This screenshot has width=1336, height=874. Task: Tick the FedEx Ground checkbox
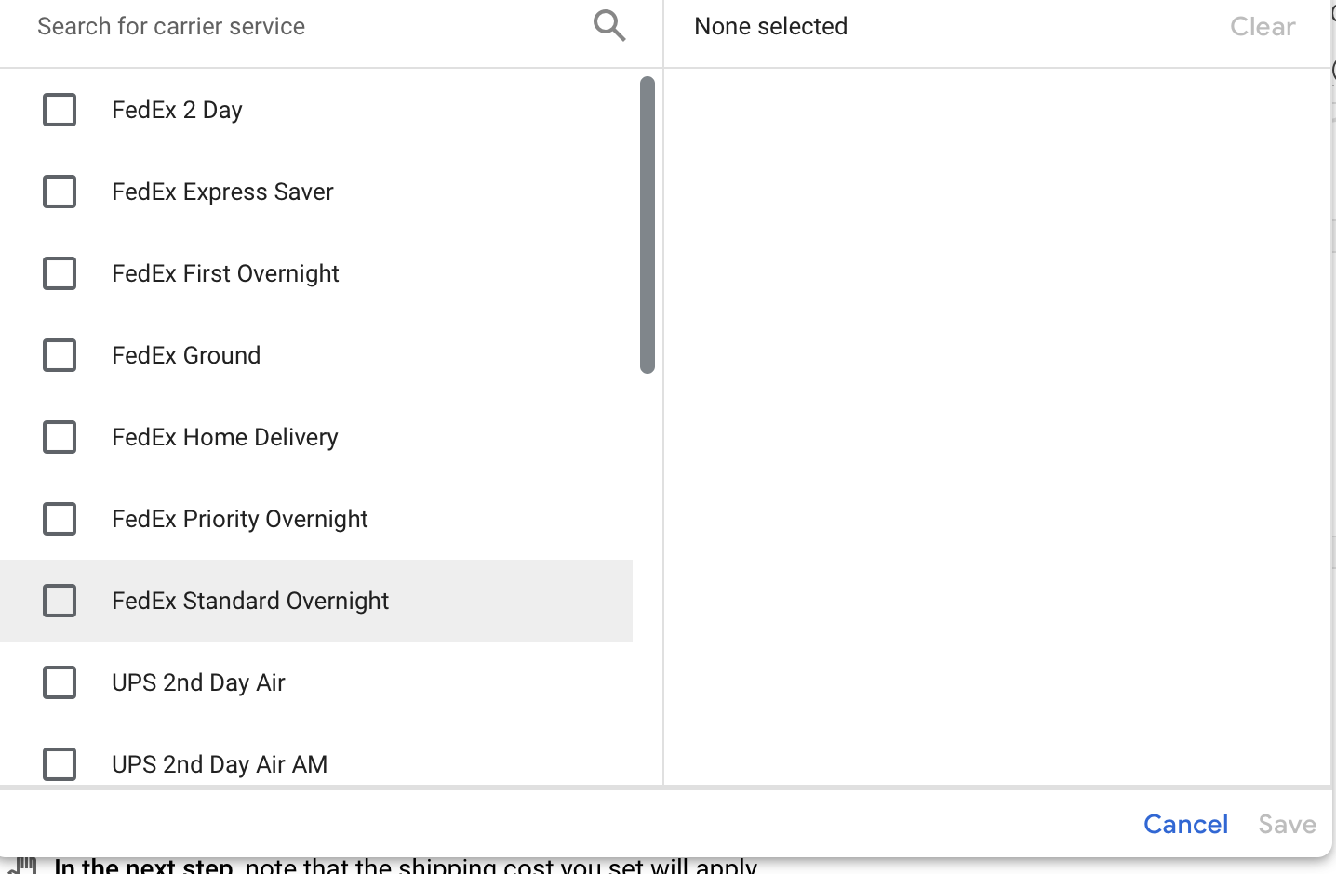click(60, 355)
